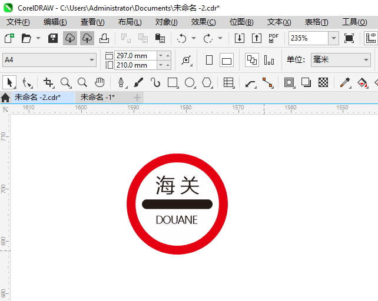The height and width of the screenshot is (301, 378).
Task: Click the Paste clipboard icon
Action: tap(160, 38)
